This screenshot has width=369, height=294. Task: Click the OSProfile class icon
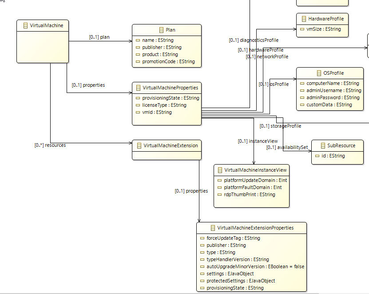(319, 73)
